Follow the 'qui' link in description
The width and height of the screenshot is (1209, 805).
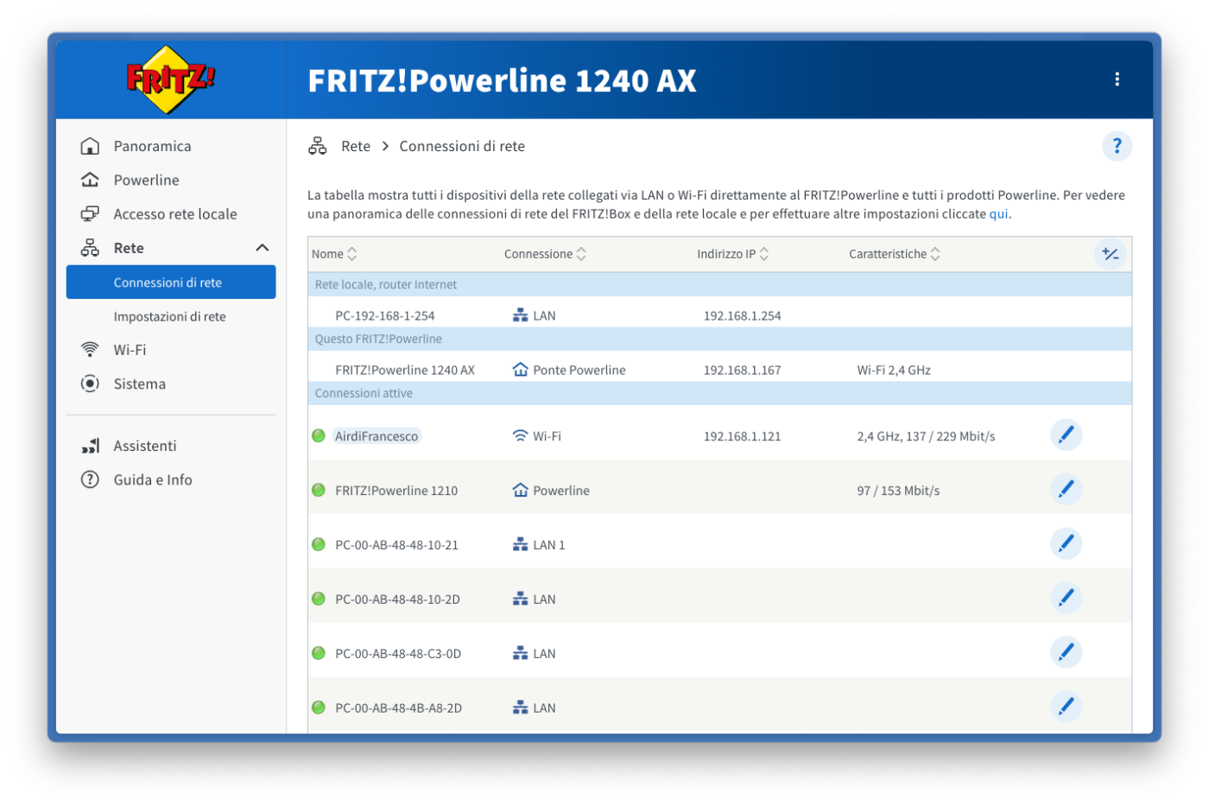coord(998,214)
